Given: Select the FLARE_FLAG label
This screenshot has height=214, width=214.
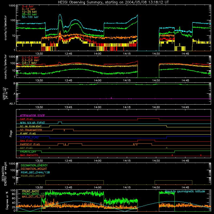Looking at the screenshot, I should point(28,133).
